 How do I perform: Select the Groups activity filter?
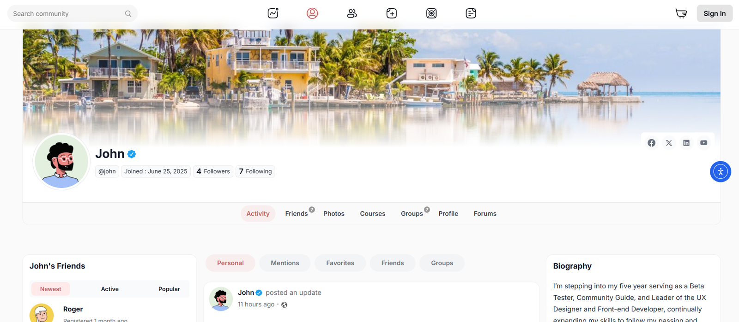[x=442, y=263]
